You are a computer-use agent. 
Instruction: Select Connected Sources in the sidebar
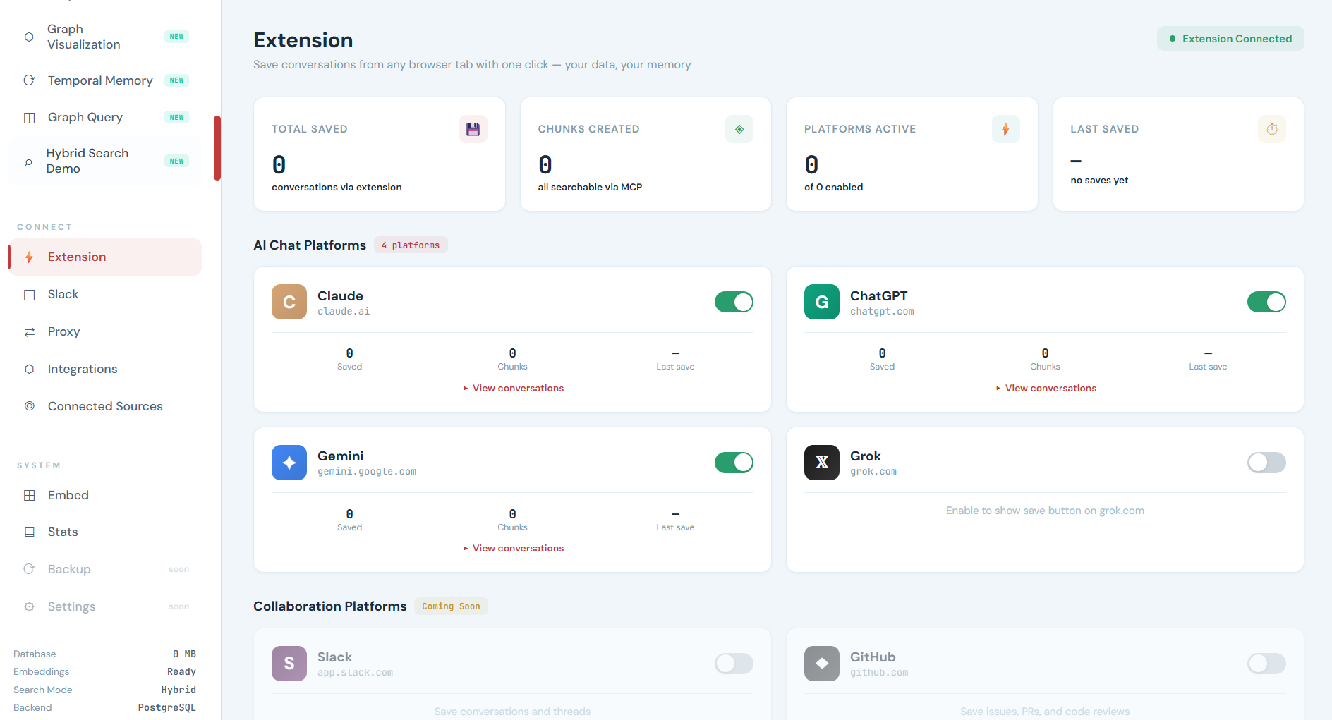click(x=104, y=406)
